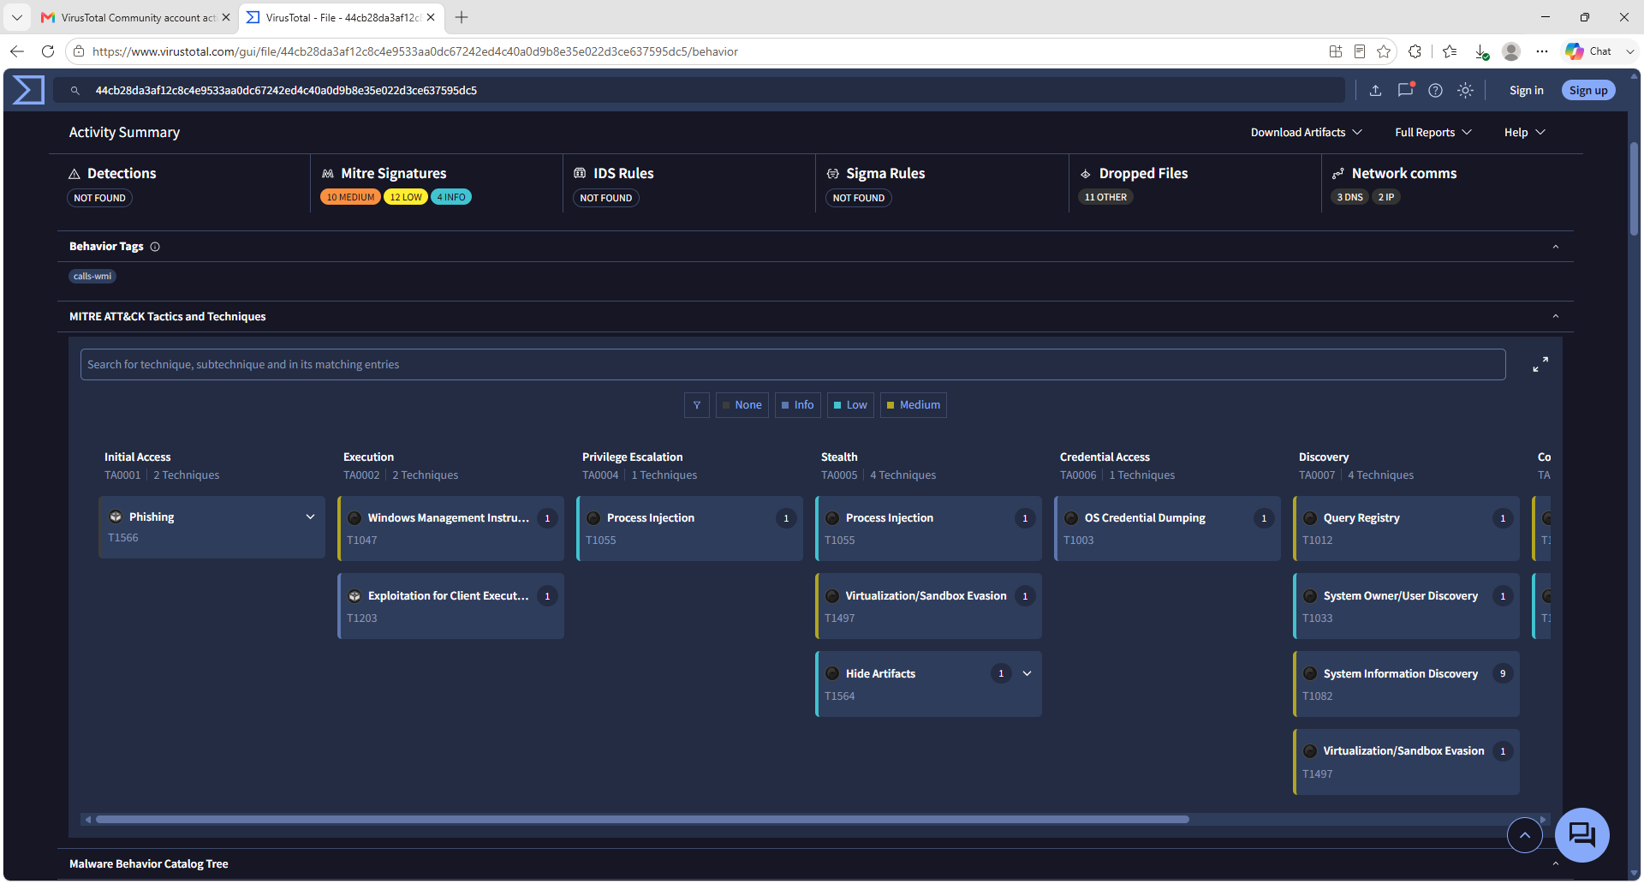This screenshot has height=884, width=1644.
Task: Open the favorites list icon
Action: pos(1450,51)
